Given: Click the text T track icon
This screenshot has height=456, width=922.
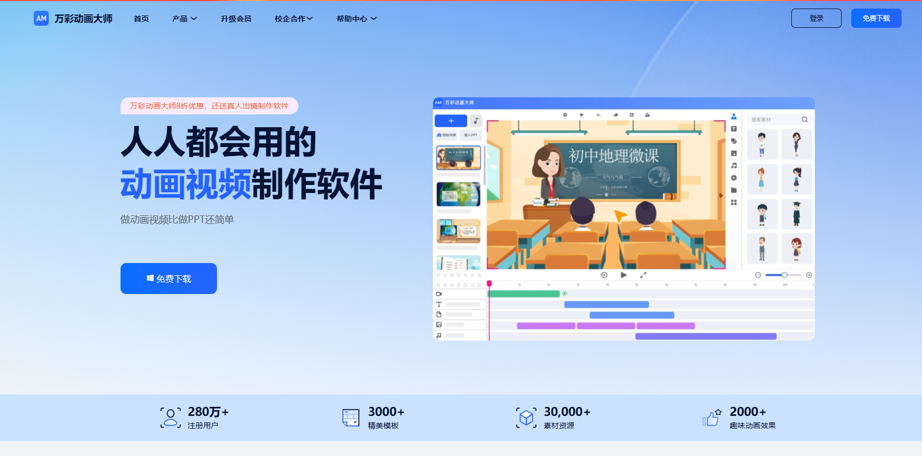Looking at the screenshot, I should 439,304.
